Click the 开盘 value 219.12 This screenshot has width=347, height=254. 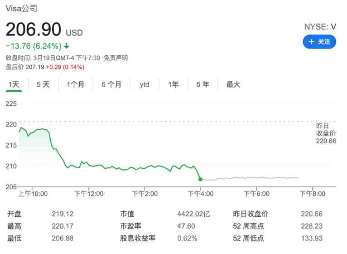tap(63, 214)
